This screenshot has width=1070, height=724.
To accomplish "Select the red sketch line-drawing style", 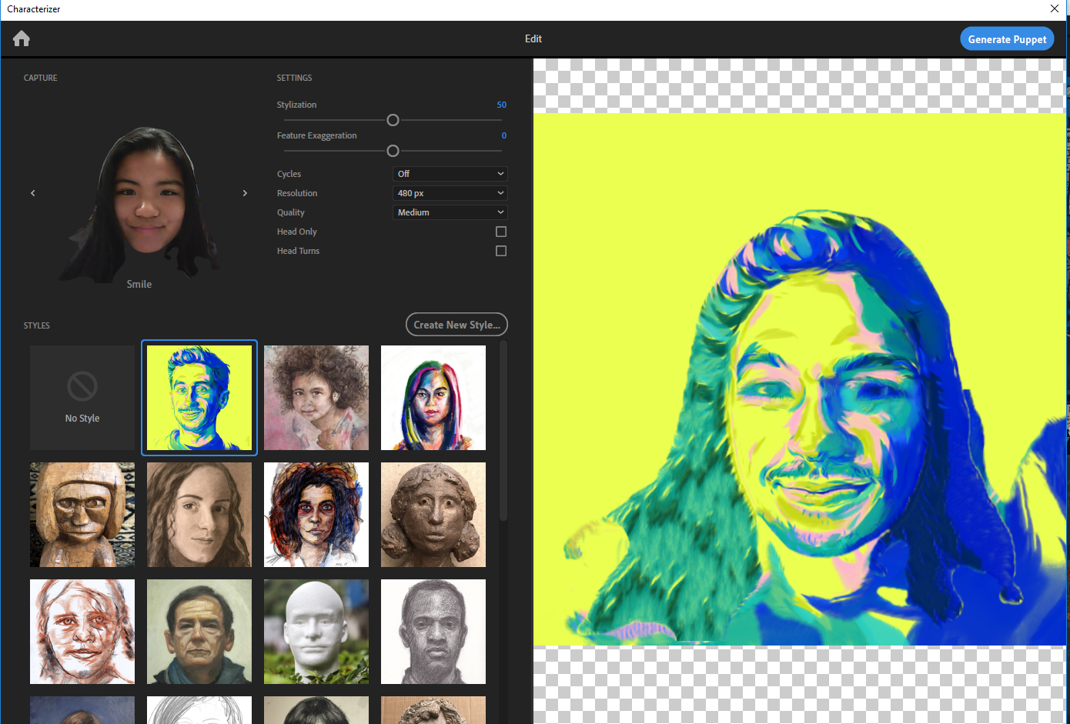I will (82, 632).
